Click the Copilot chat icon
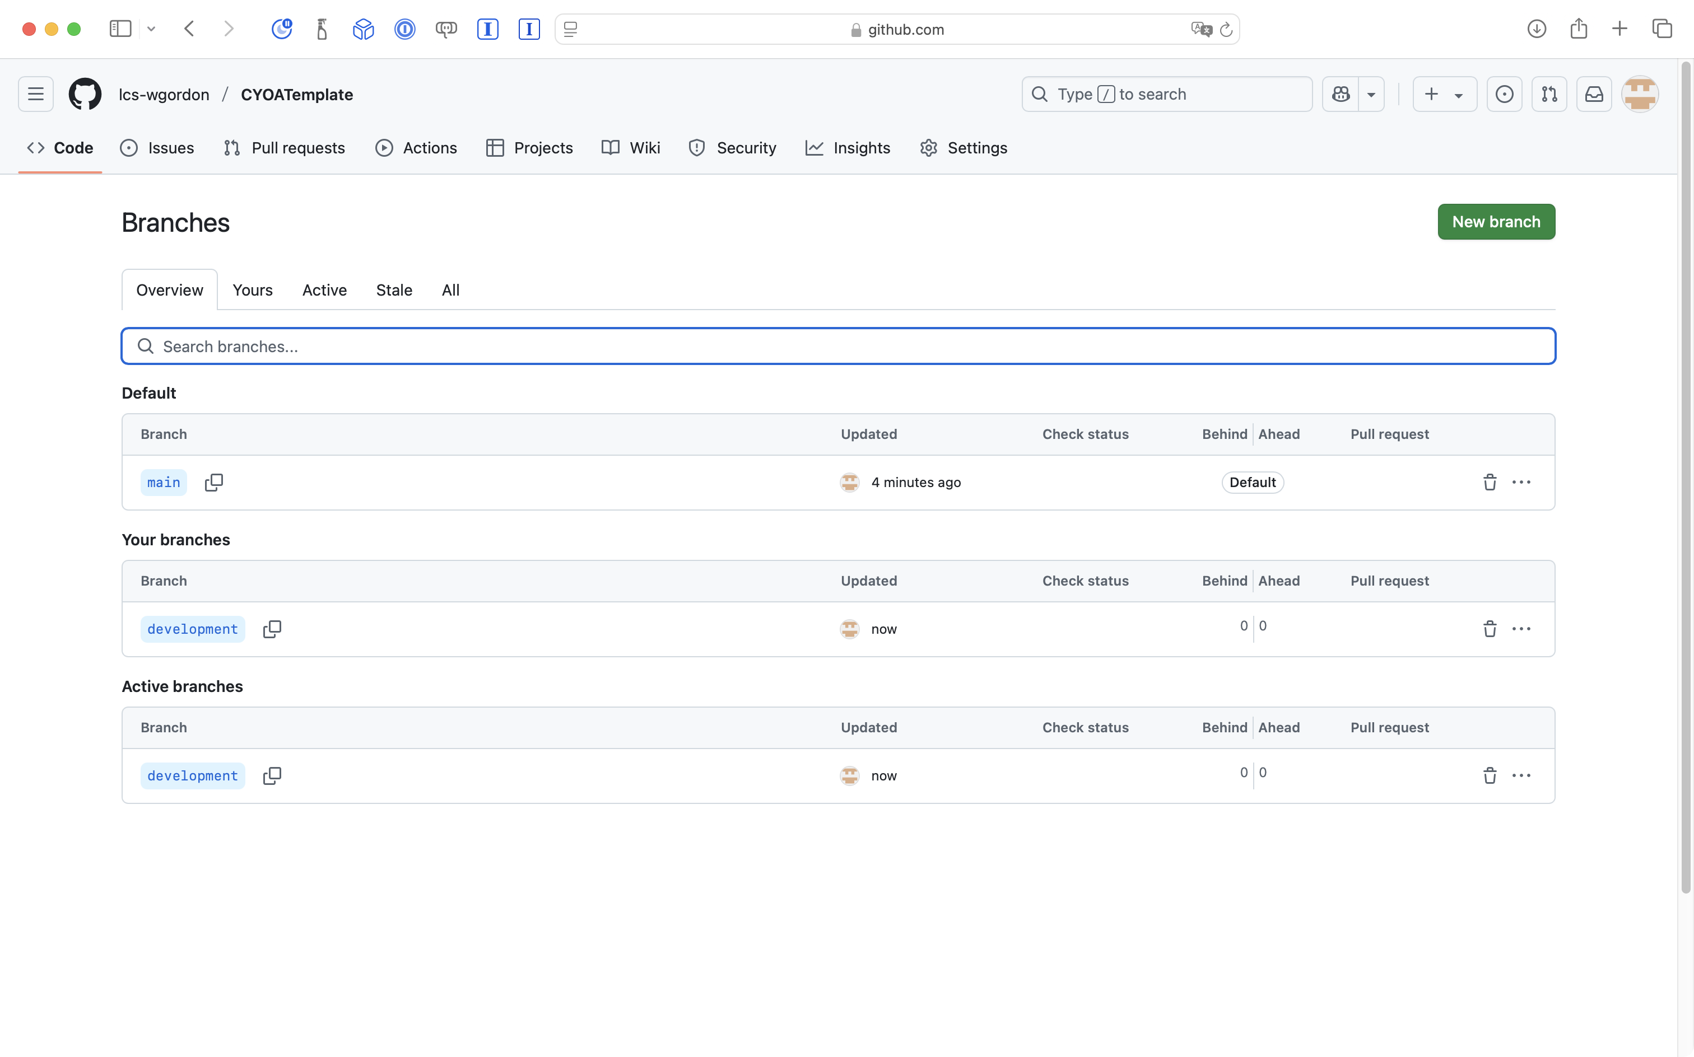1694x1057 pixels. coord(1340,95)
